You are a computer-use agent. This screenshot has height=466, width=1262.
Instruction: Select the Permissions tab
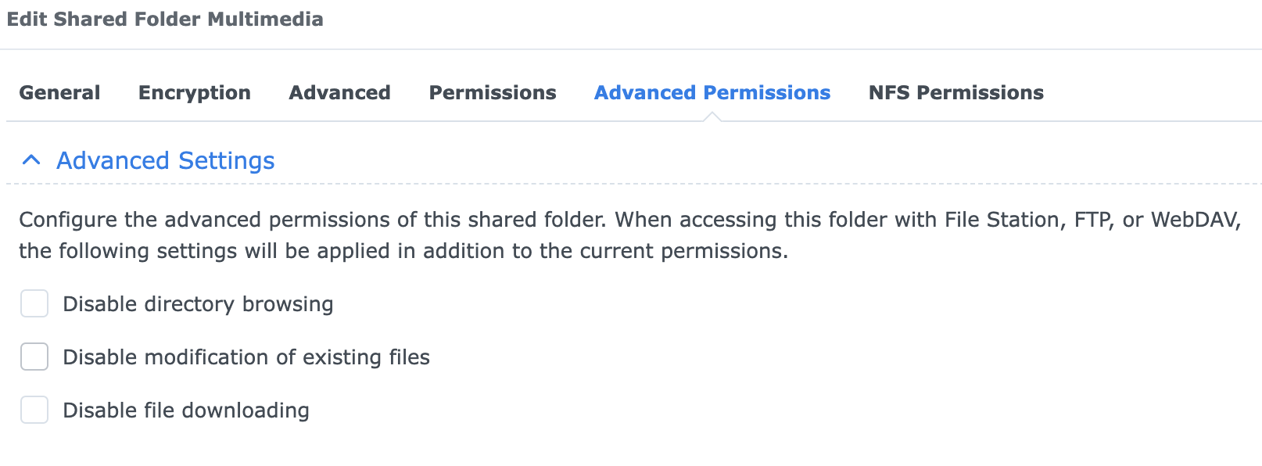493,92
